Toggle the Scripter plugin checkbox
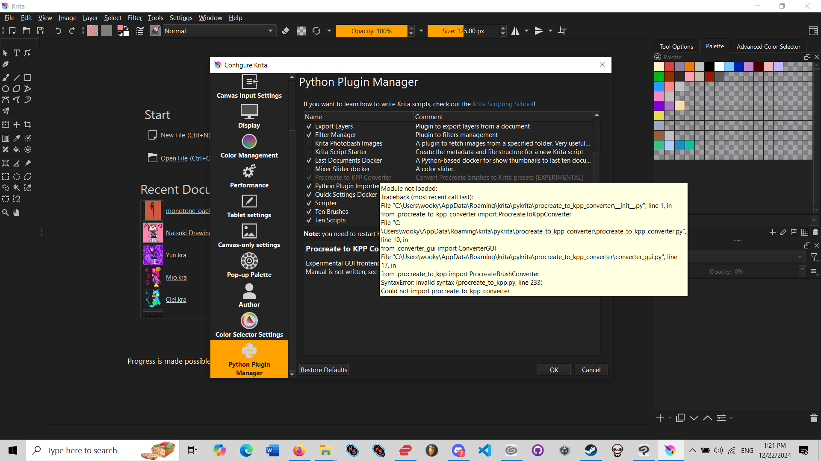 (x=309, y=203)
